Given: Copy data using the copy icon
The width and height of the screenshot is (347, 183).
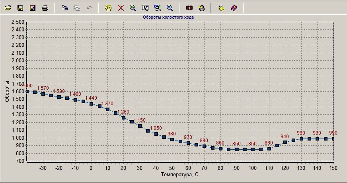Looking at the screenshot, I should click(64, 8).
